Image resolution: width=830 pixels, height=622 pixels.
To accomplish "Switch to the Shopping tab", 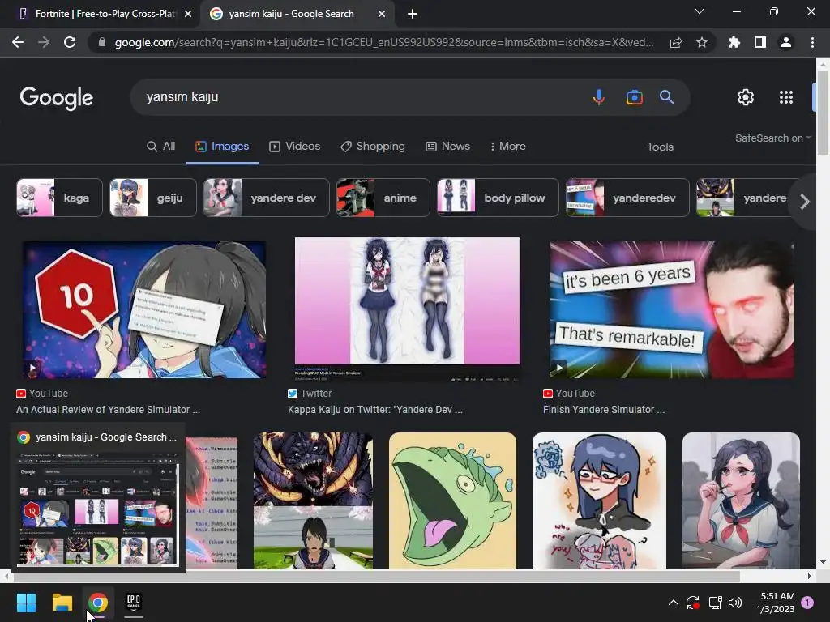I will pyautogui.click(x=373, y=147).
